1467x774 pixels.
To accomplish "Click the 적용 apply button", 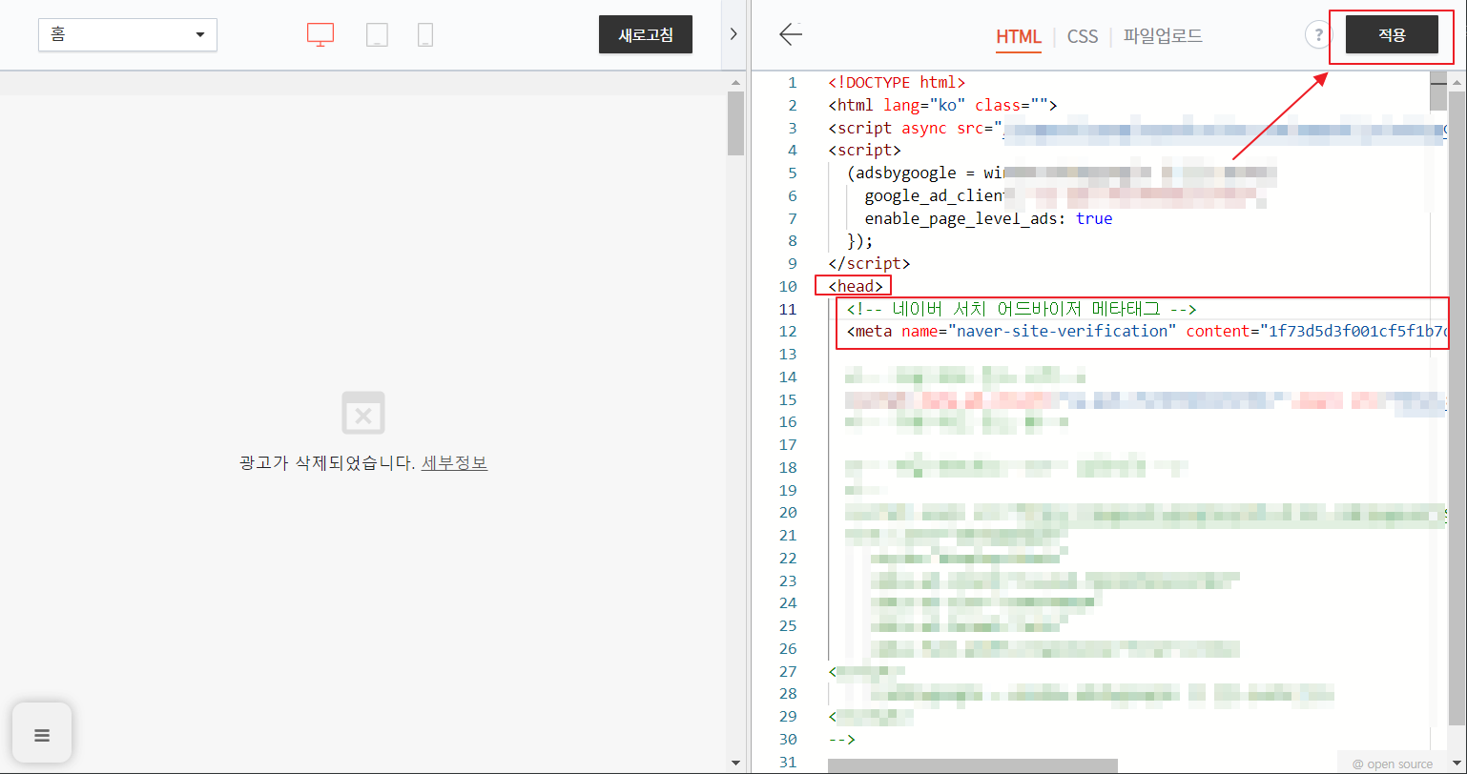I will pyautogui.click(x=1392, y=34).
